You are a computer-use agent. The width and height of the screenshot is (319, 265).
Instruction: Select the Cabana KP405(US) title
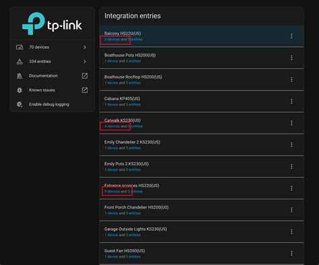tap(122, 99)
